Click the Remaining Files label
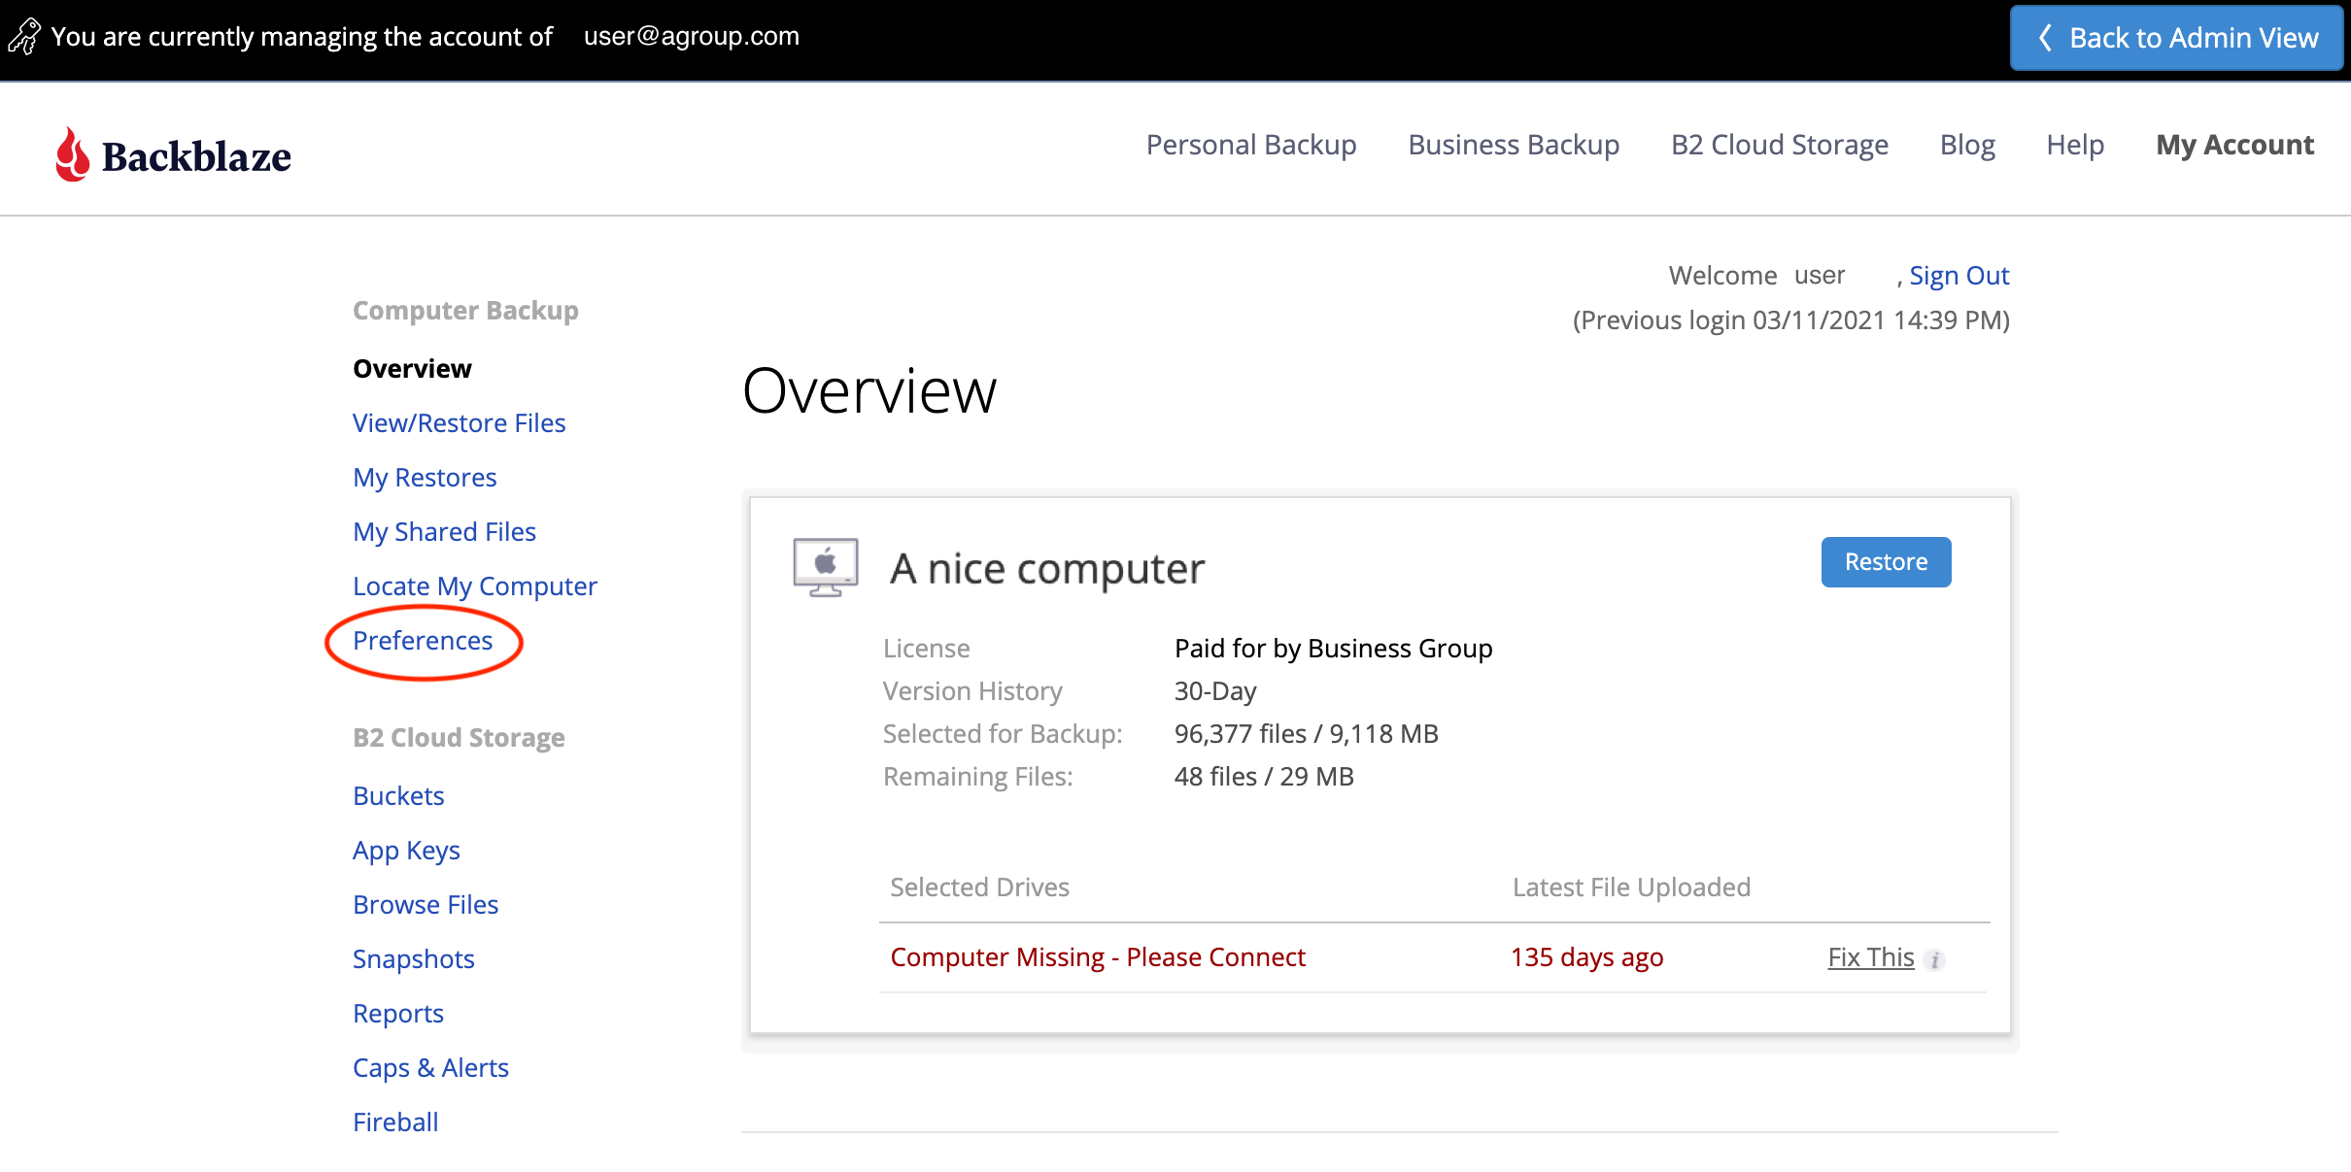 [977, 777]
